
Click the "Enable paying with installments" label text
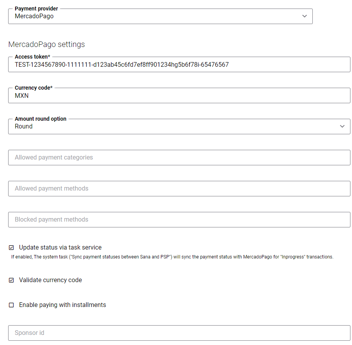[63, 305]
